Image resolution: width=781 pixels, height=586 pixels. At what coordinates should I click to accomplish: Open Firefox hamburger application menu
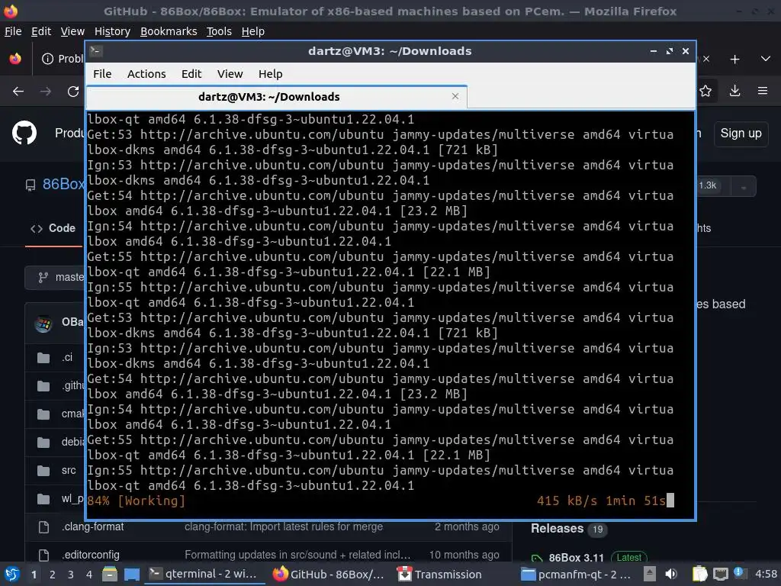pos(762,91)
